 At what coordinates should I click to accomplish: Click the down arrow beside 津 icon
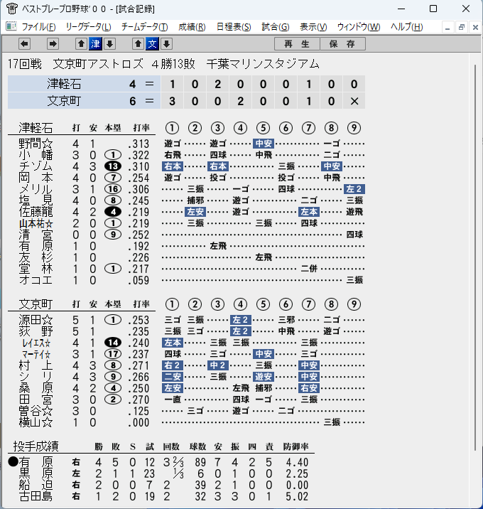click(x=109, y=44)
